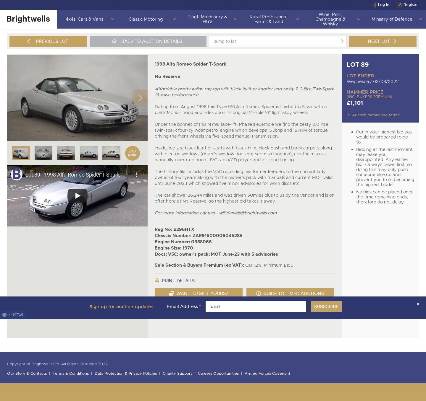Expand Rural Professional, Farms & Land chevron
The width and height of the screenshot is (426, 401).
pyautogui.click(x=297, y=19)
